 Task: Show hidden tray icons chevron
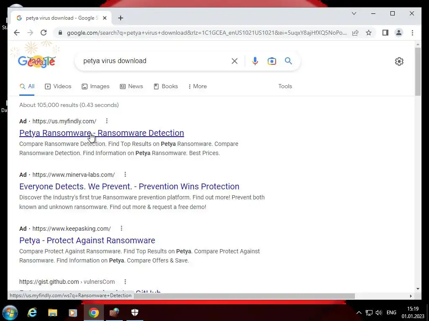tap(359, 313)
